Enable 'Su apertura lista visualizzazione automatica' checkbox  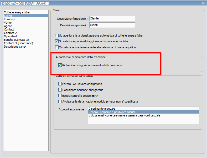coord(57,35)
